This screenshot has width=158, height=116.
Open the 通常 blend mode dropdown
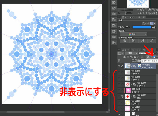point(131,53)
